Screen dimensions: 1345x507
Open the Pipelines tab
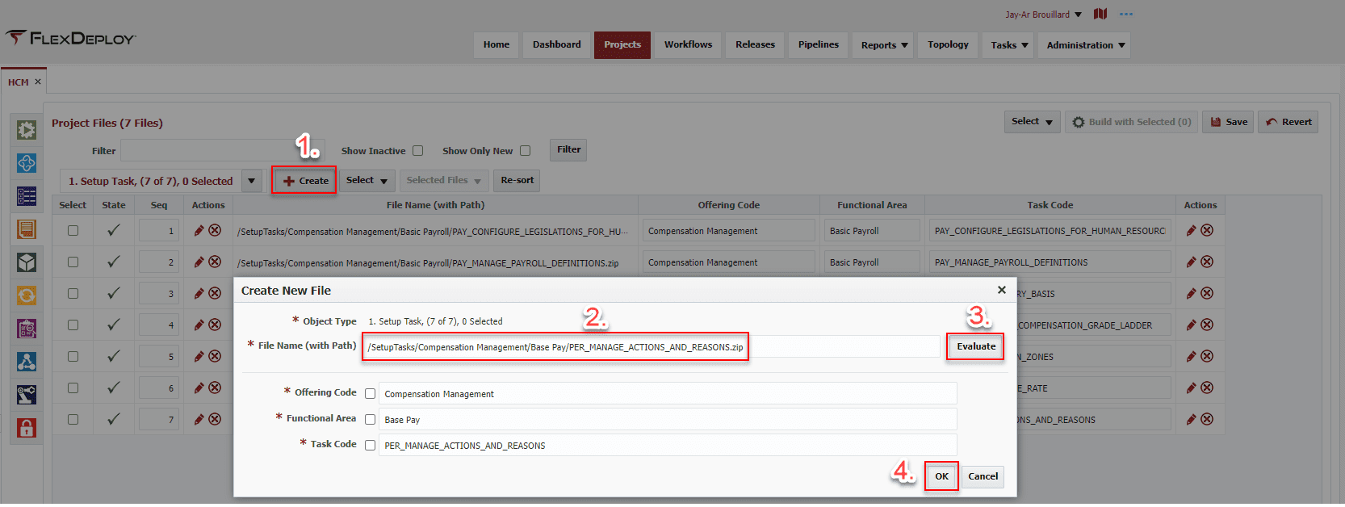(819, 45)
